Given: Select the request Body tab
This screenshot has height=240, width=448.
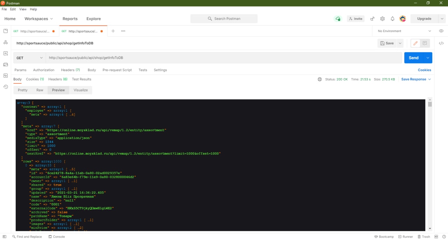Looking at the screenshot, I should tap(92, 70).
